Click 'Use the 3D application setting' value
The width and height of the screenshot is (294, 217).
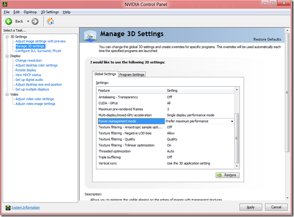189,163
